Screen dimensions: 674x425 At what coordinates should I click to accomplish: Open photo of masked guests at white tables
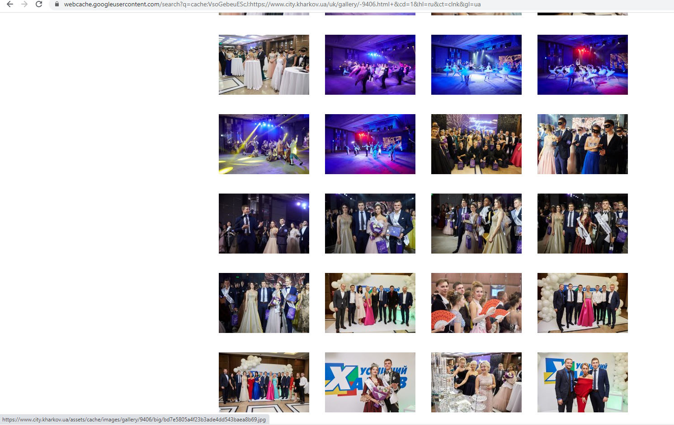264,65
